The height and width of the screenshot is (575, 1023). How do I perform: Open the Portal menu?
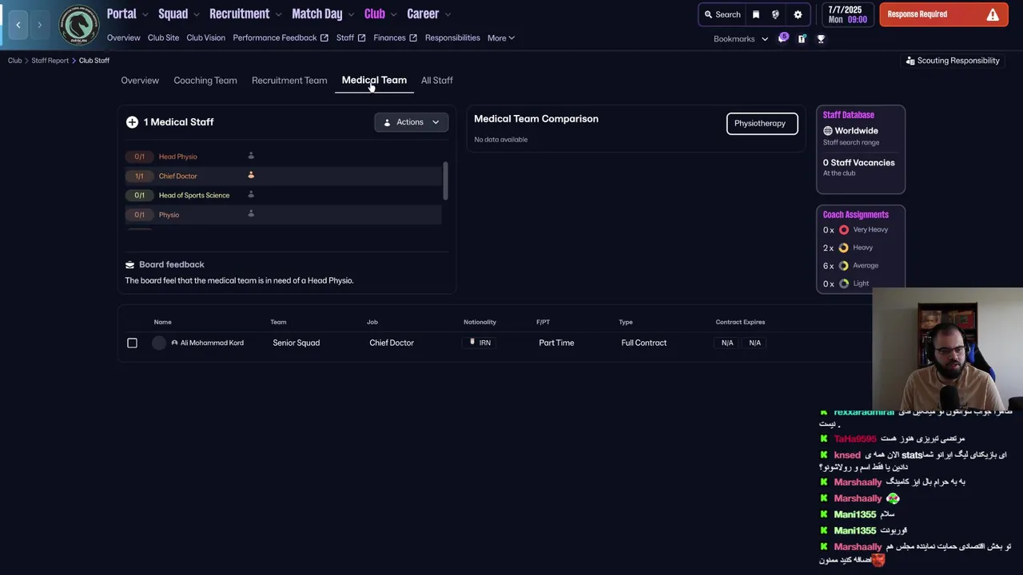121,14
